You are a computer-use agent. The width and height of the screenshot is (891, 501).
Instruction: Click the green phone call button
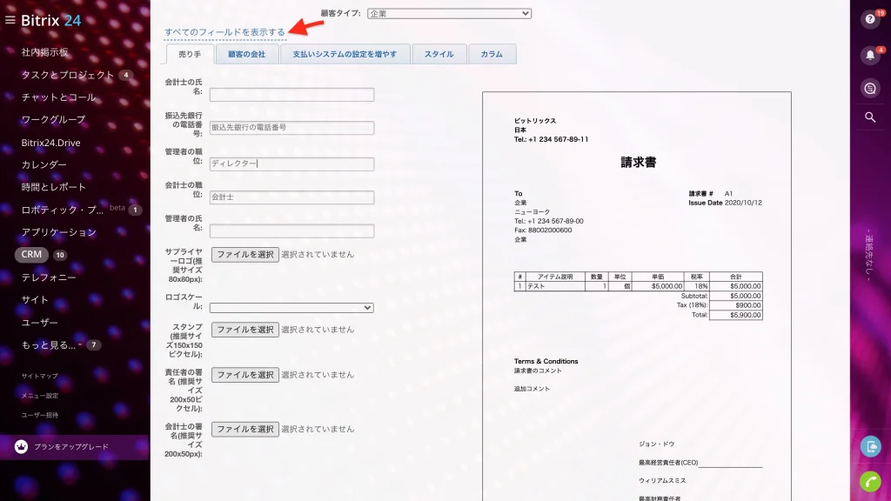click(870, 482)
